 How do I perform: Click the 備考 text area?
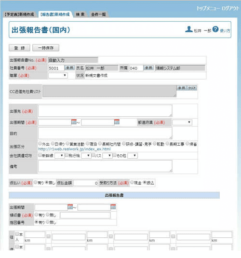(105, 166)
